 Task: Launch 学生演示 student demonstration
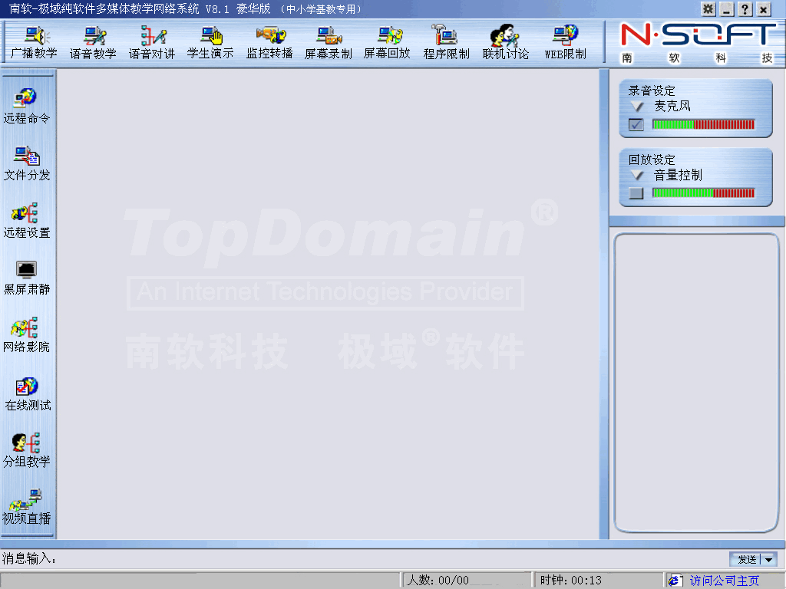[210, 41]
